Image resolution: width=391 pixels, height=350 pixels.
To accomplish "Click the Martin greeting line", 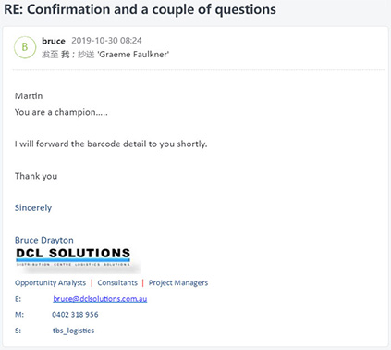I will [x=29, y=96].
